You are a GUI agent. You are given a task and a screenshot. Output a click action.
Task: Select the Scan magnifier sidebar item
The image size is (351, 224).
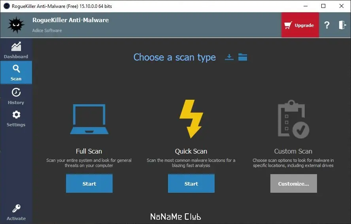click(16, 73)
